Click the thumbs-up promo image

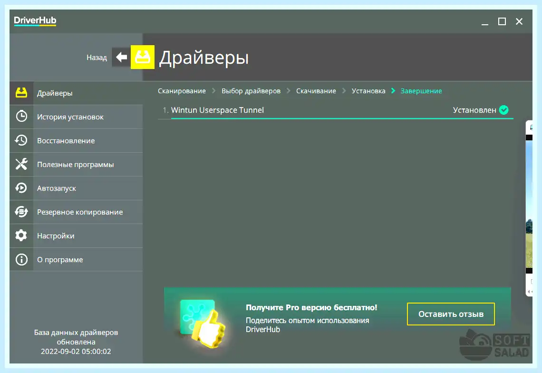[203, 323]
